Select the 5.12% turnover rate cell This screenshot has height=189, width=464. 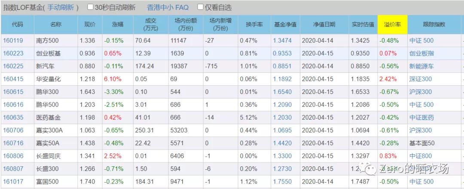(254, 117)
